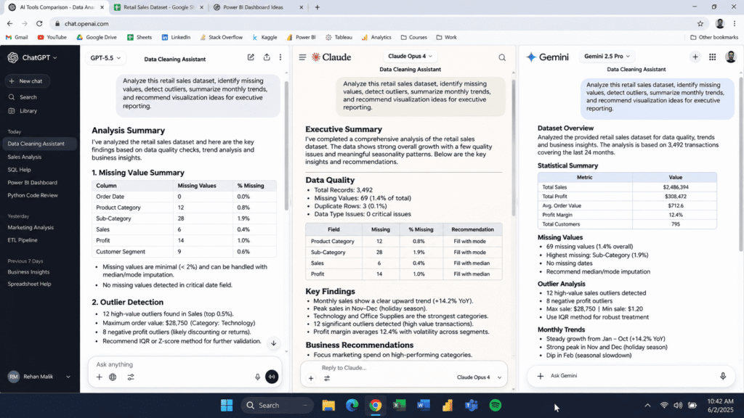
Task: Click scroll-to-bottom arrow in ChatGPT chat
Action: click(274, 343)
